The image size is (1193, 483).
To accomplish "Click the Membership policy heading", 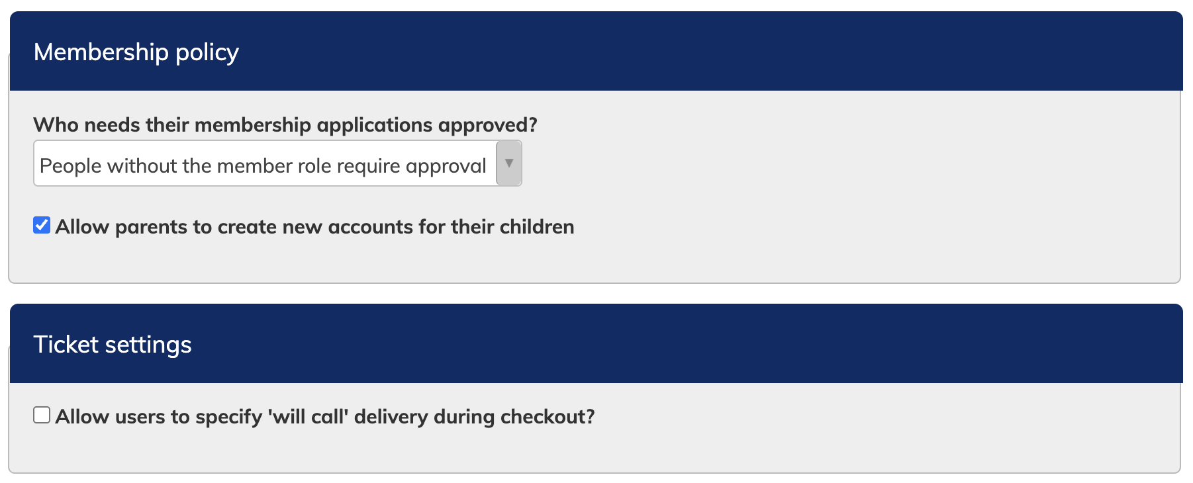I will tap(136, 52).
